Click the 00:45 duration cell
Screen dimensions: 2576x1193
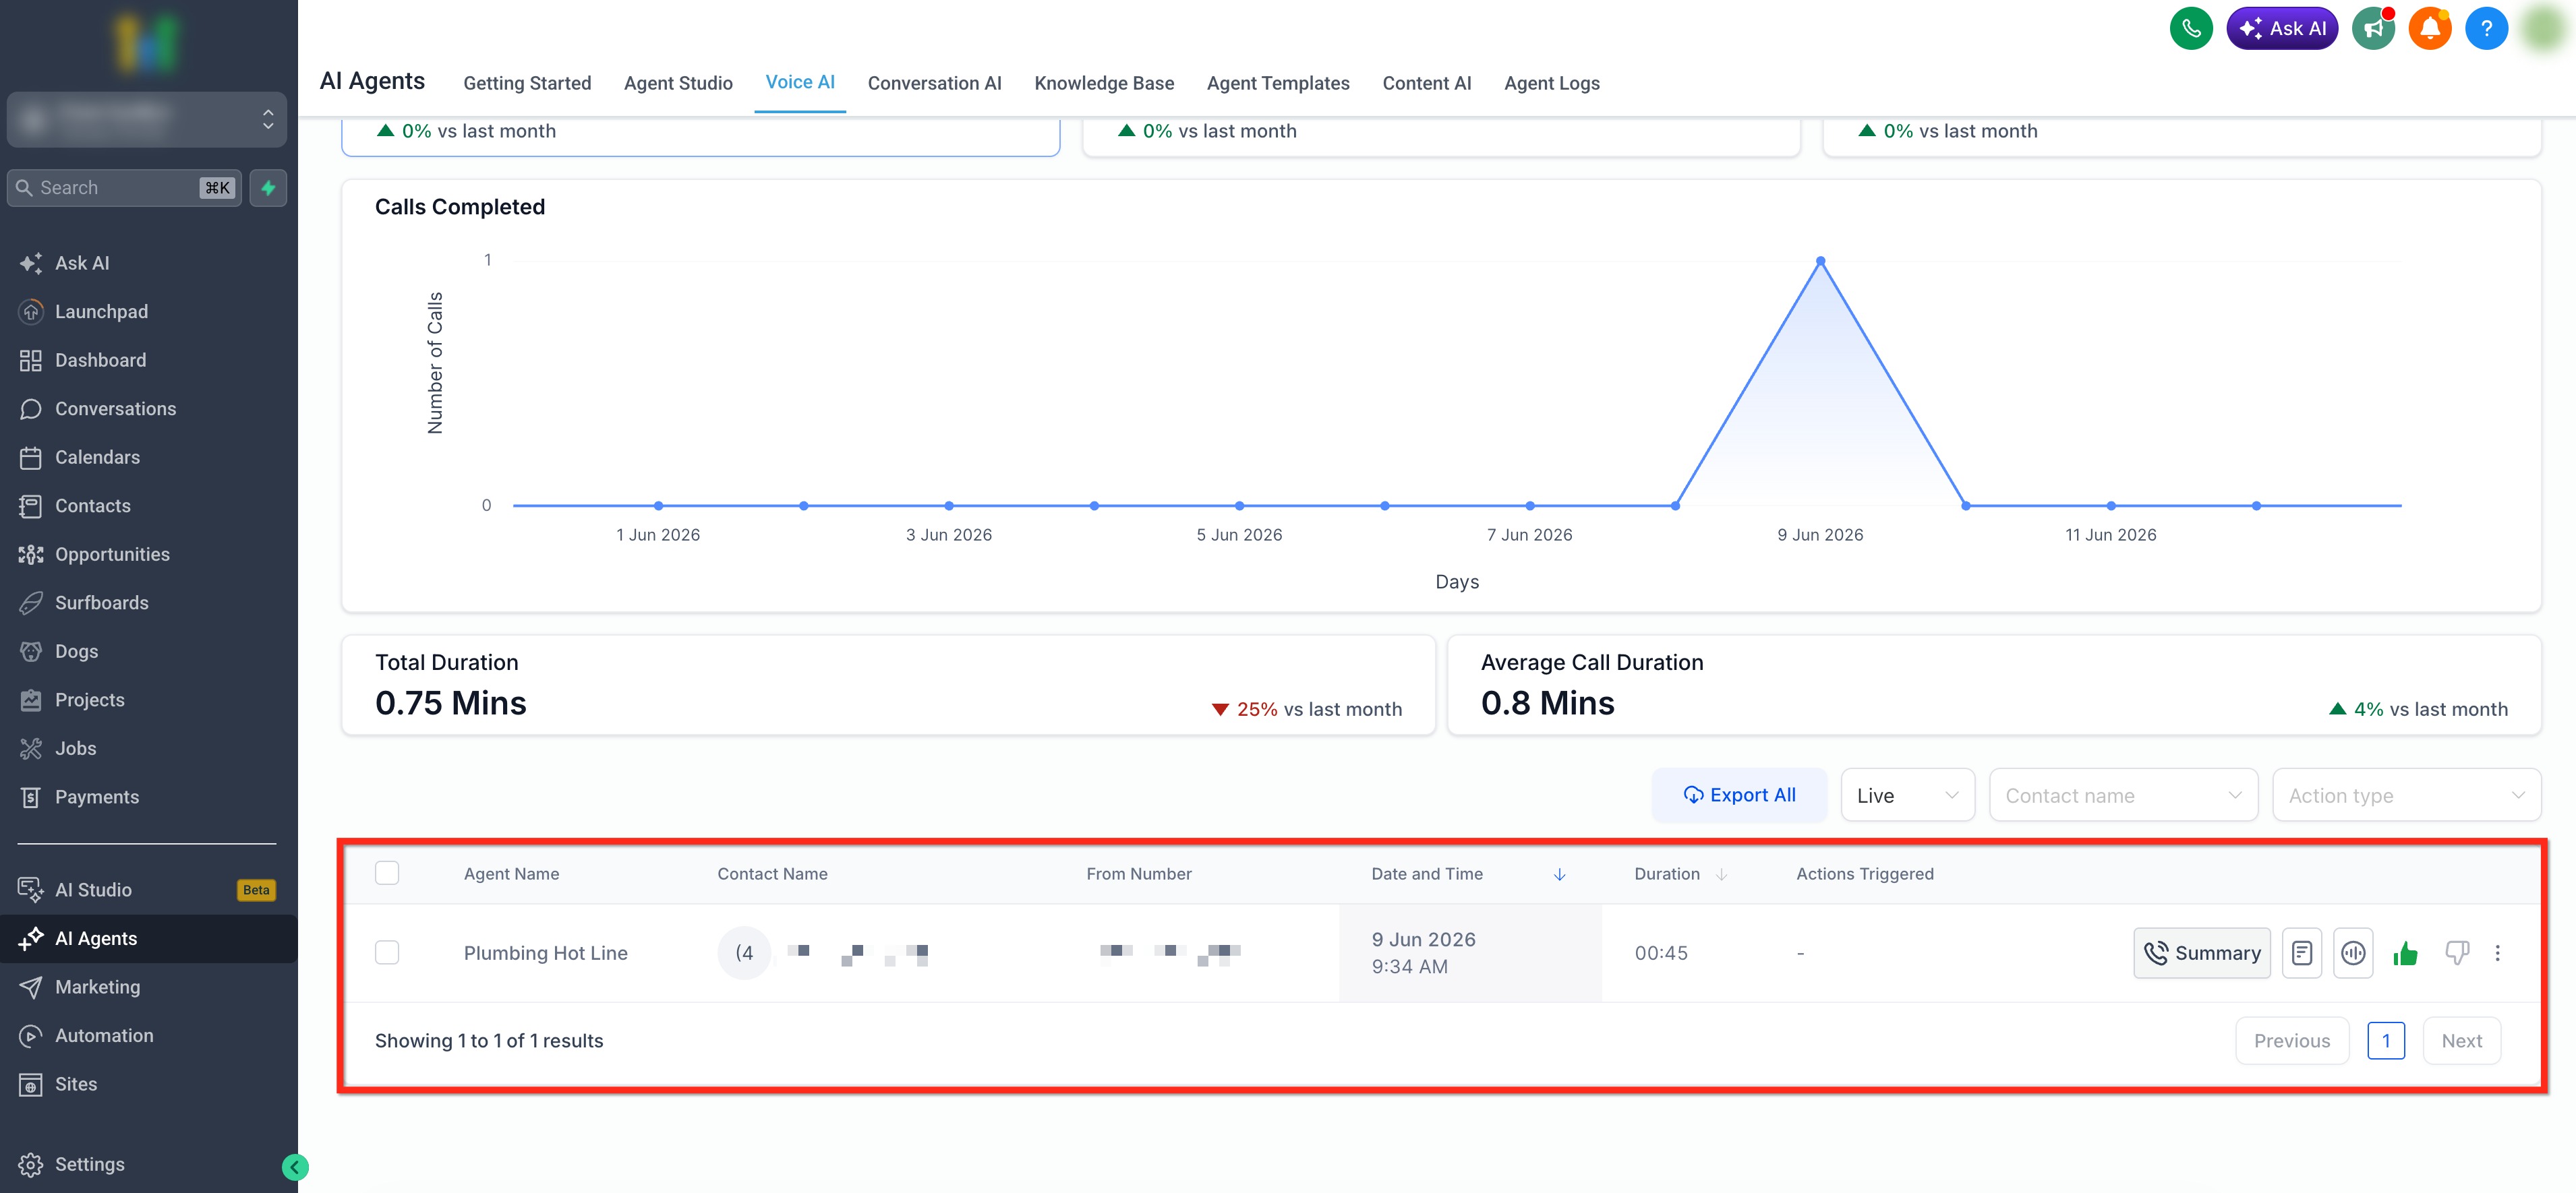tap(1660, 953)
